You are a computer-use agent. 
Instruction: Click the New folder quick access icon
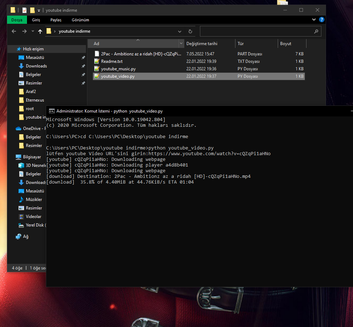(x=32, y=10)
